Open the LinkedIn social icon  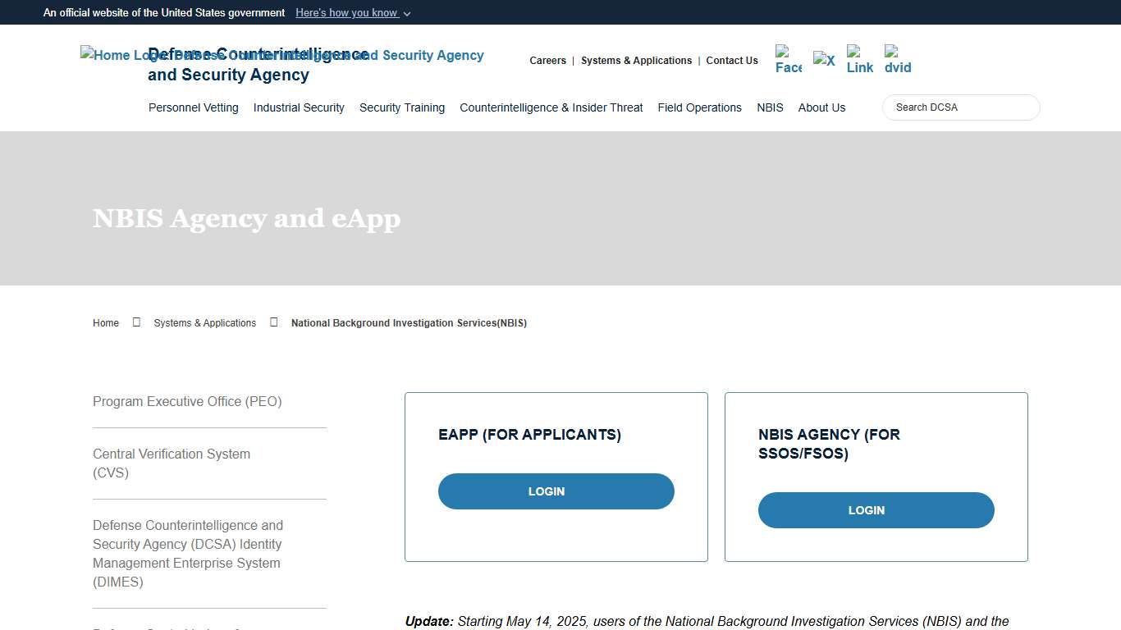click(x=859, y=60)
